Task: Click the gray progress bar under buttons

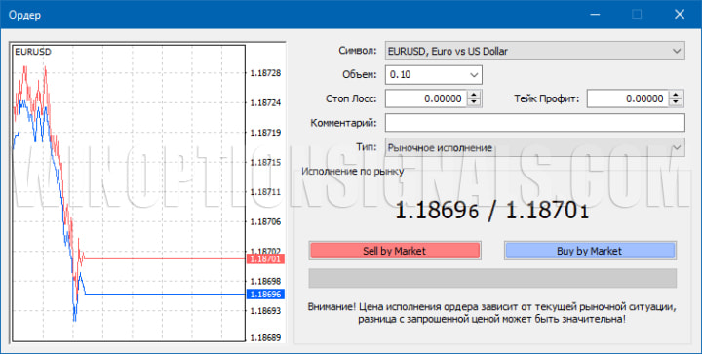Action: click(x=492, y=278)
